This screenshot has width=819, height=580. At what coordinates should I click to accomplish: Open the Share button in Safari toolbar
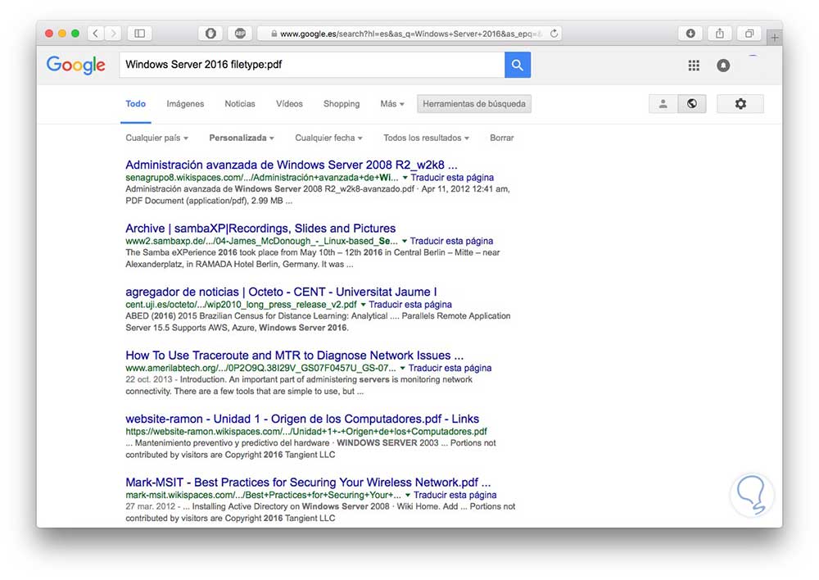720,34
